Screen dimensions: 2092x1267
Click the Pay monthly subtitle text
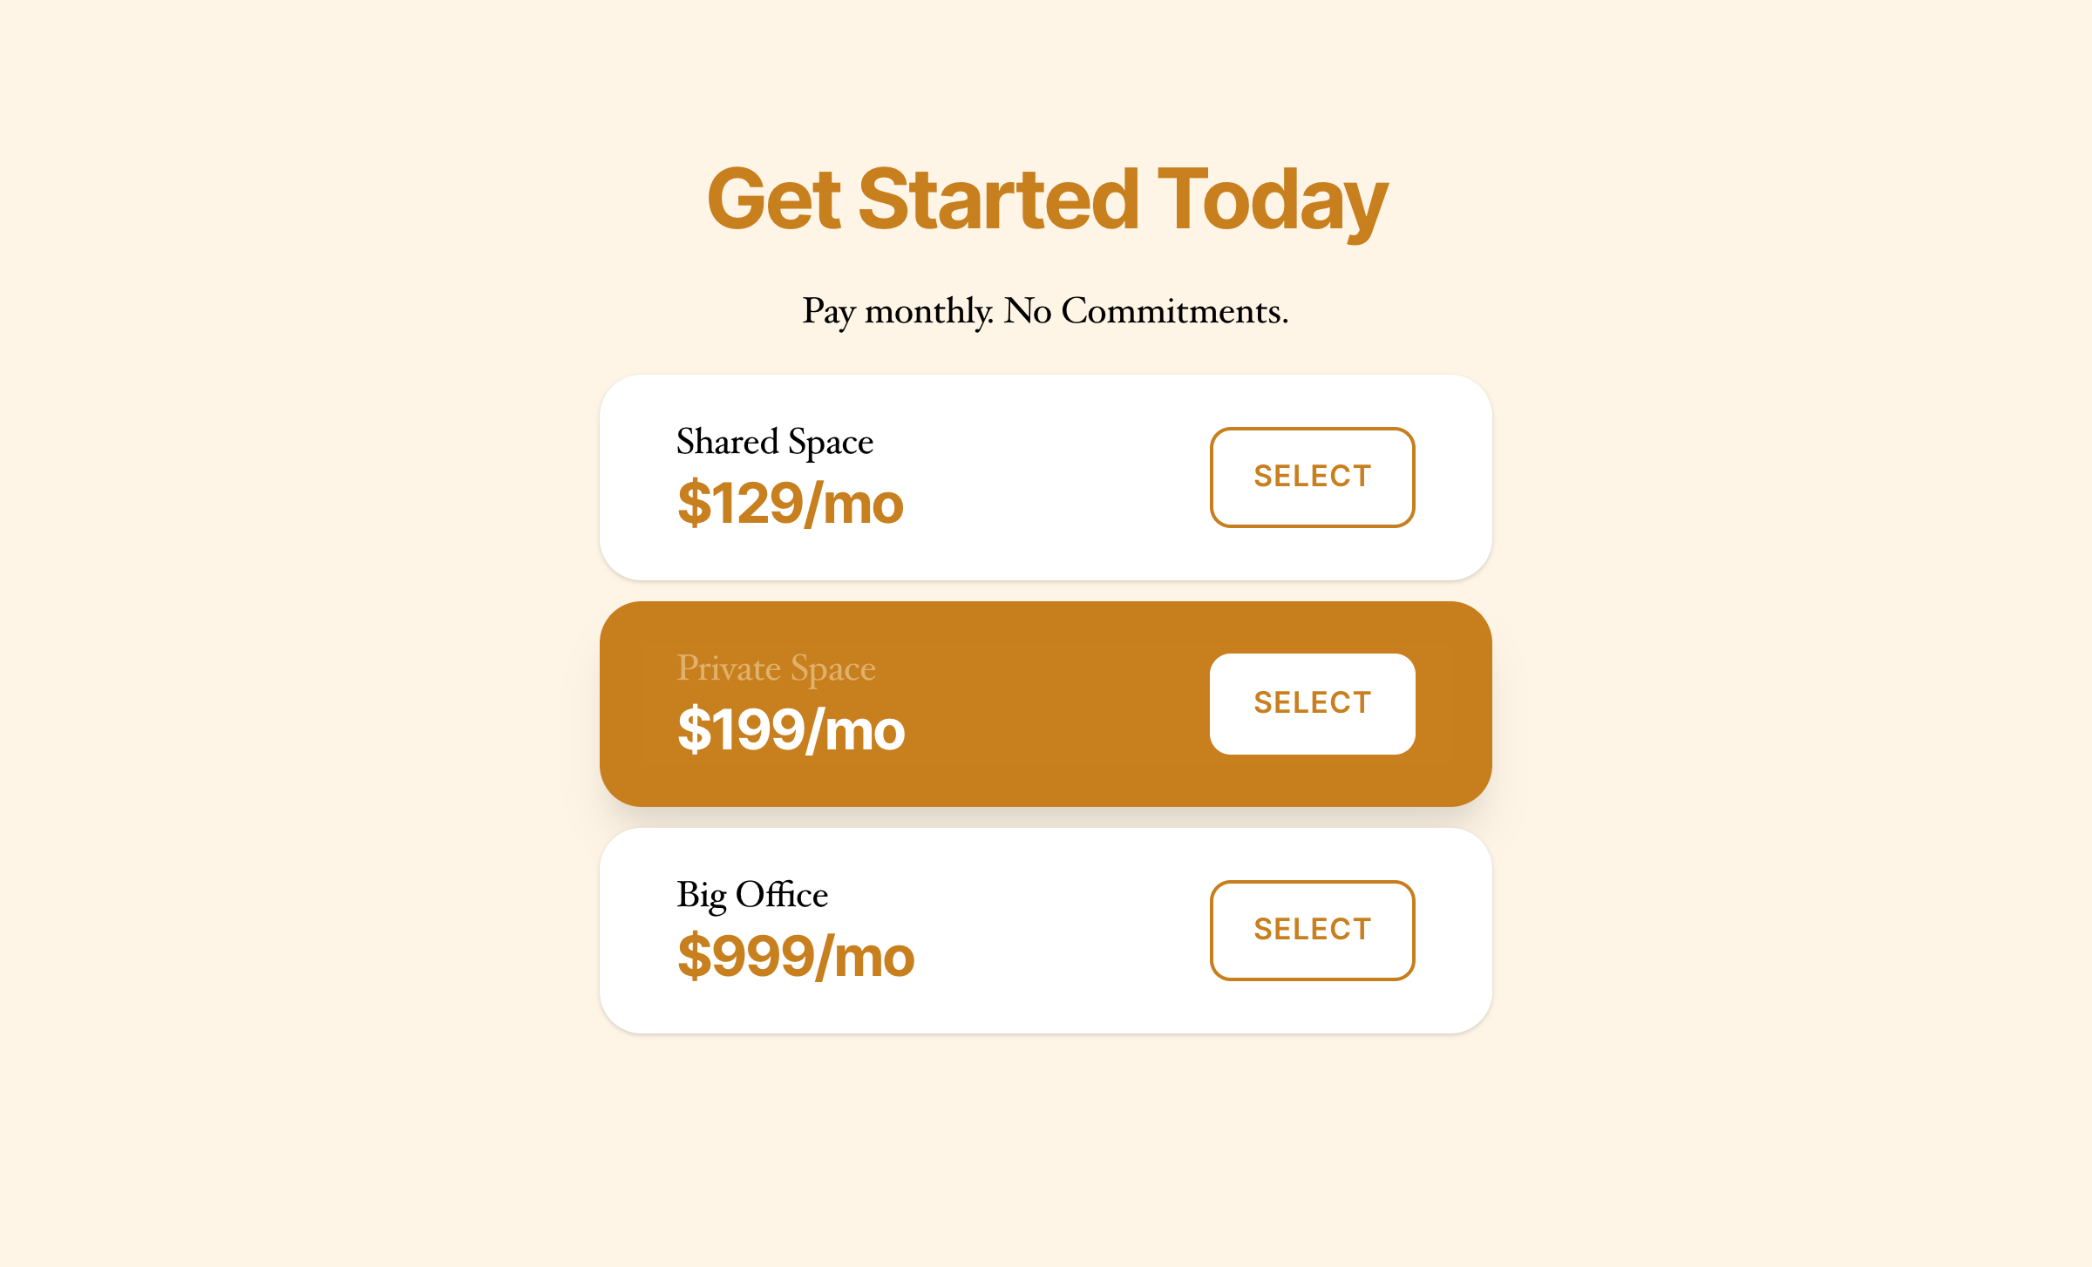[x=1045, y=310]
